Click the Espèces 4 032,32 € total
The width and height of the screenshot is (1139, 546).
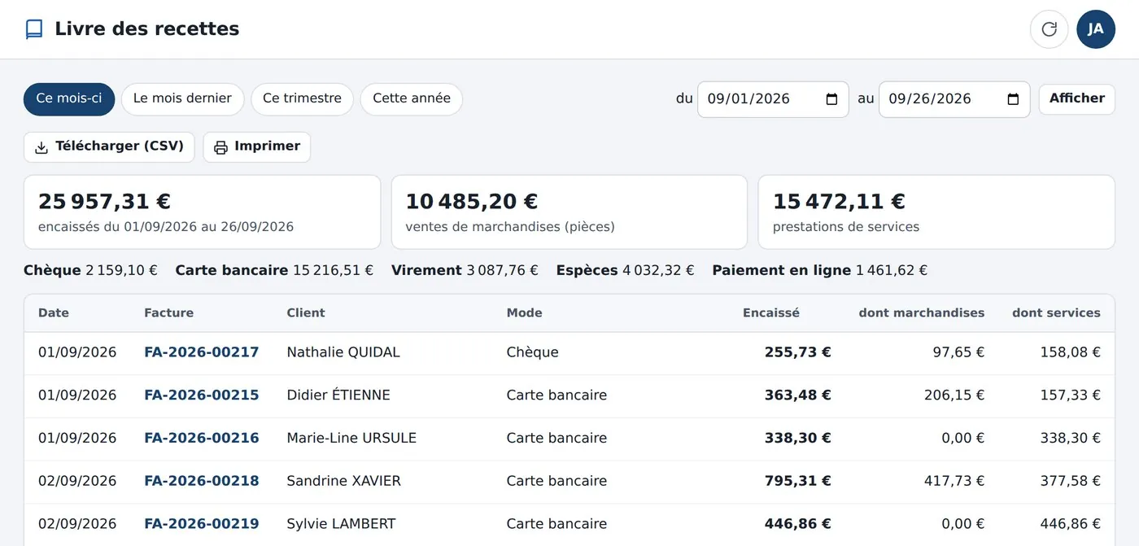point(625,270)
